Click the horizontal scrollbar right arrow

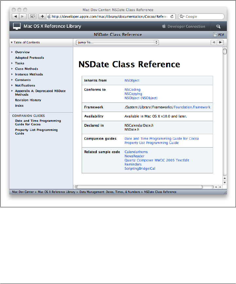tap(220, 187)
